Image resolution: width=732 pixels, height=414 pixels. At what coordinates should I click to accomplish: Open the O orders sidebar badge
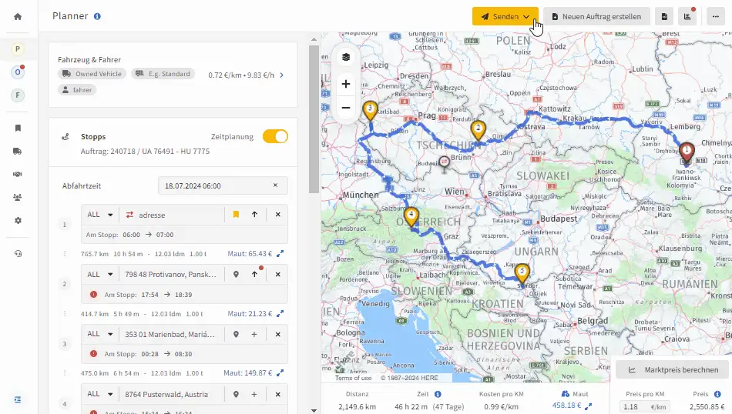[18, 72]
